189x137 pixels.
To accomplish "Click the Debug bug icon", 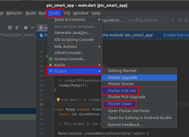I will [x=180, y=20].
